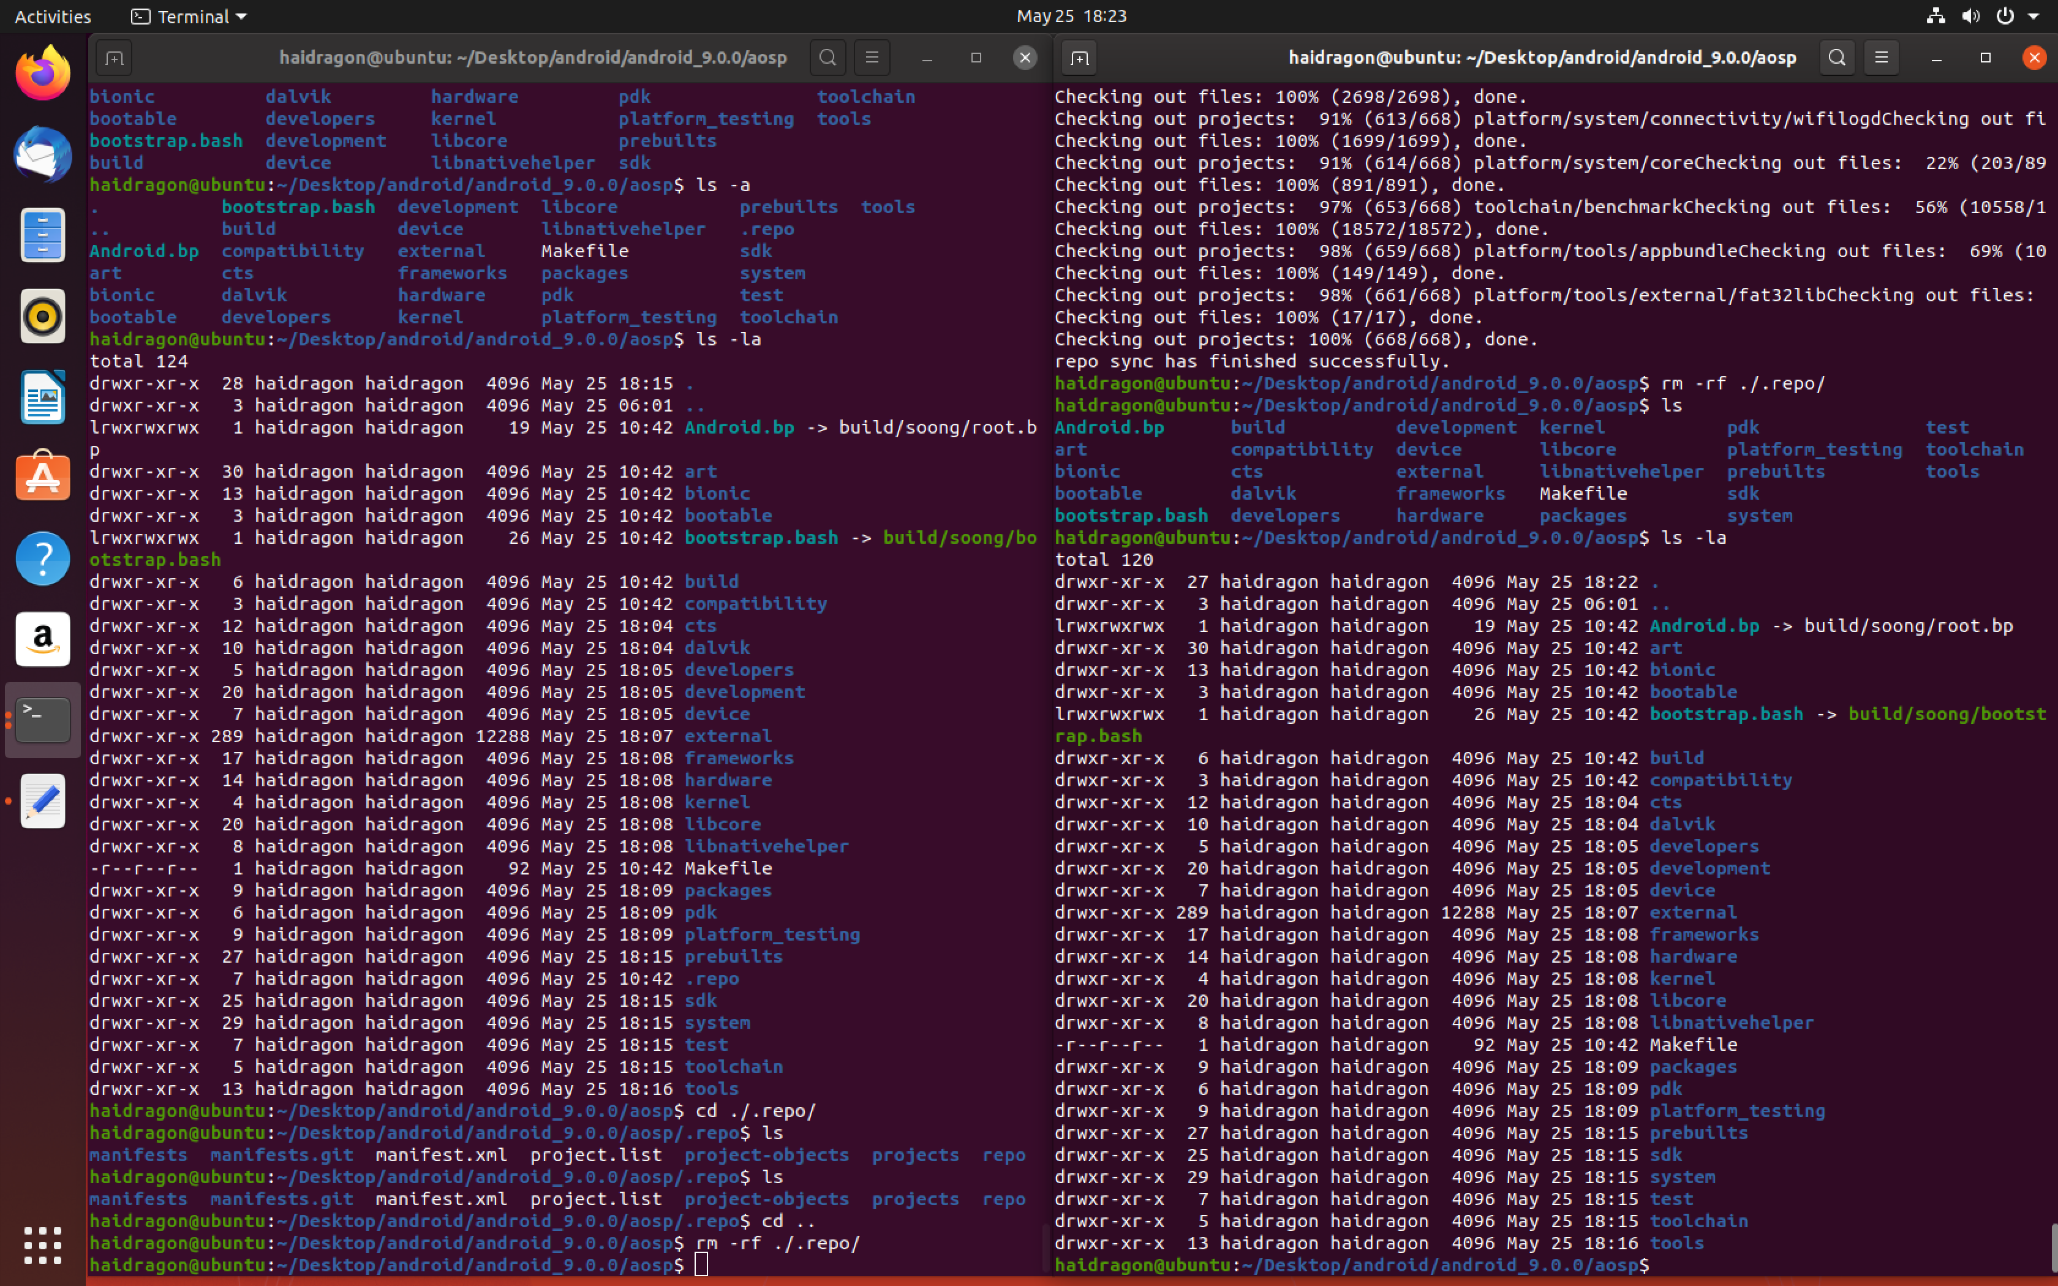The height and width of the screenshot is (1286, 2058).
Task: Click the right terminal scrollbar
Action: pos(2054,1247)
